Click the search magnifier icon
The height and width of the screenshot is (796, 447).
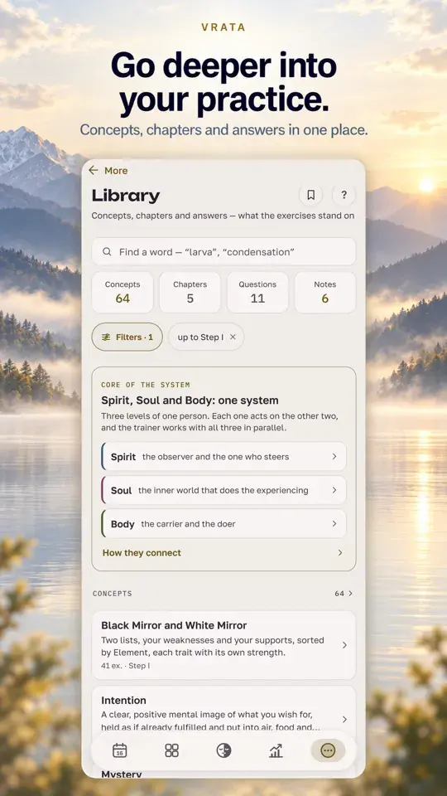click(107, 252)
